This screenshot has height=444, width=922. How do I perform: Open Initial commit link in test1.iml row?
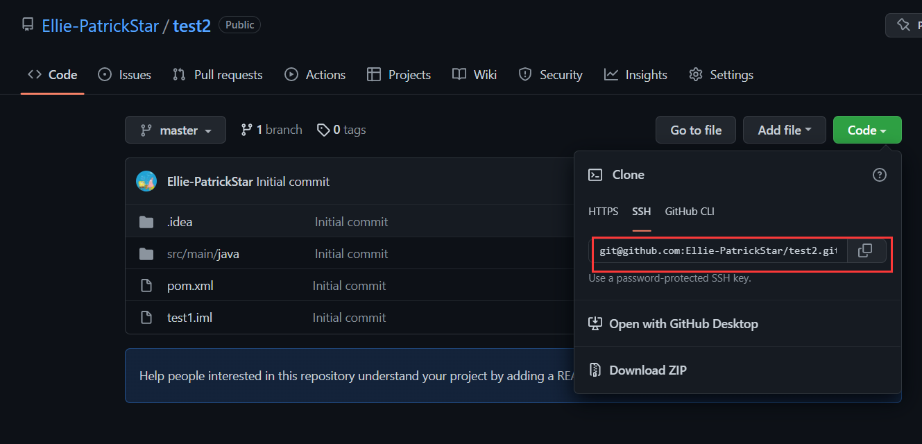[x=349, y=318]
